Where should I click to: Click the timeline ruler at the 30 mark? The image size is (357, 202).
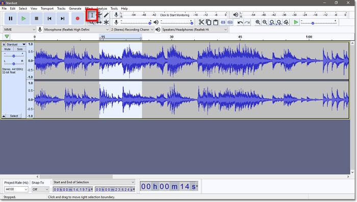click(x=172, y=37)
